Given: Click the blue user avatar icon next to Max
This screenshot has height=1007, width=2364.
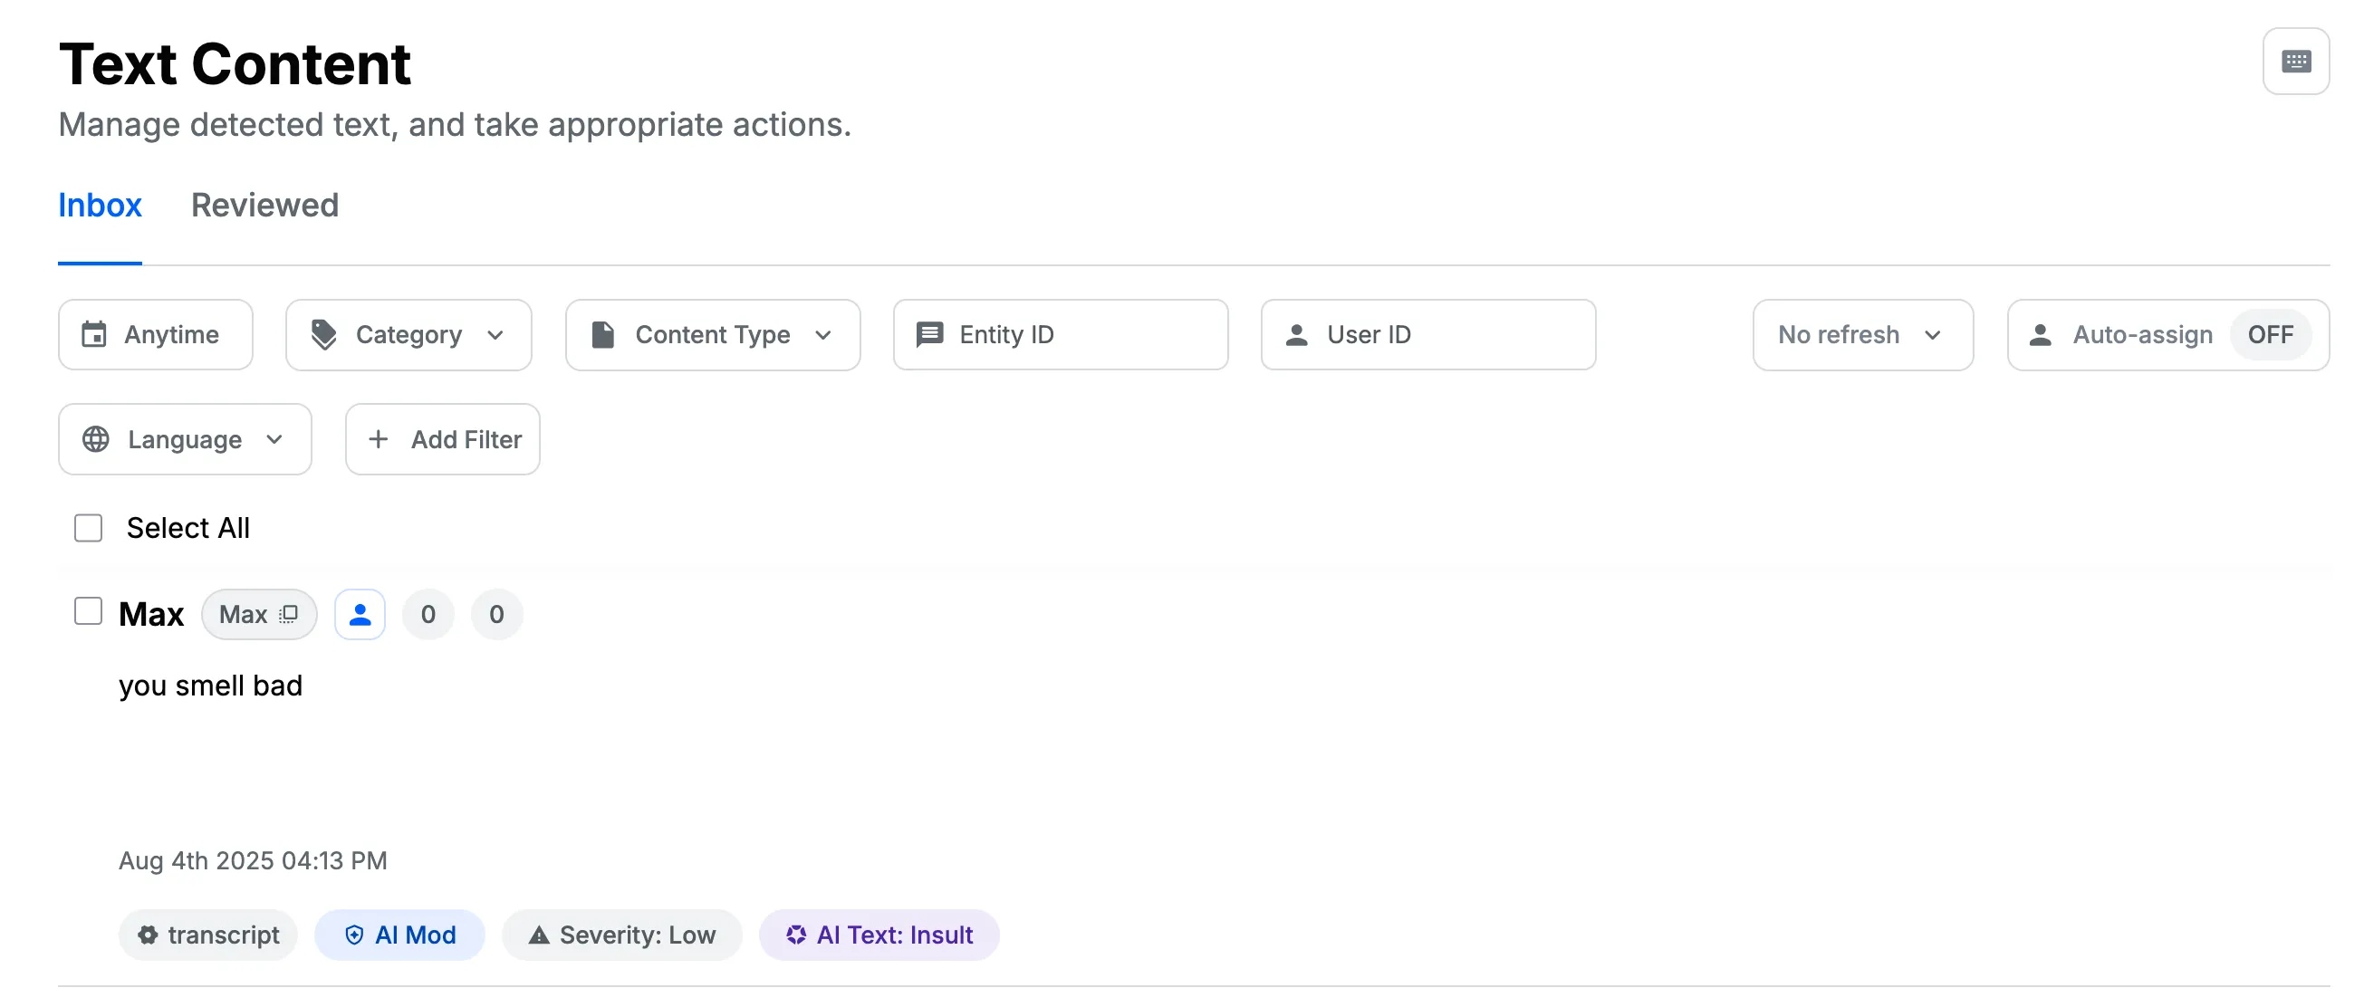Looking at the screenshot, I should click(x=359, y=615).
